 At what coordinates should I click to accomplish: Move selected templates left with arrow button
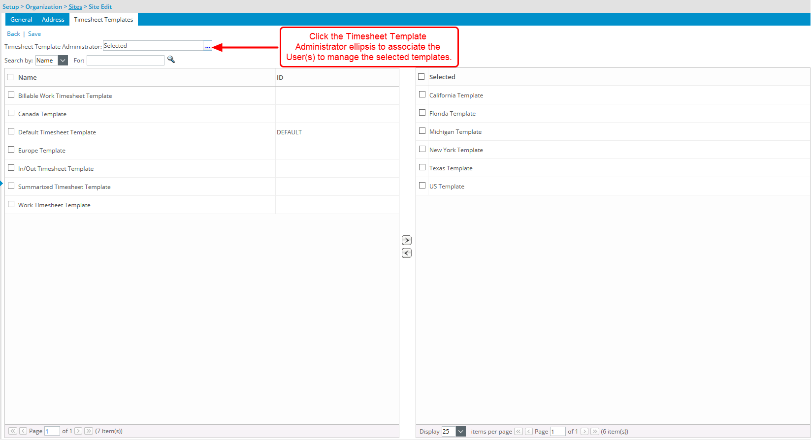coord(407,253)
